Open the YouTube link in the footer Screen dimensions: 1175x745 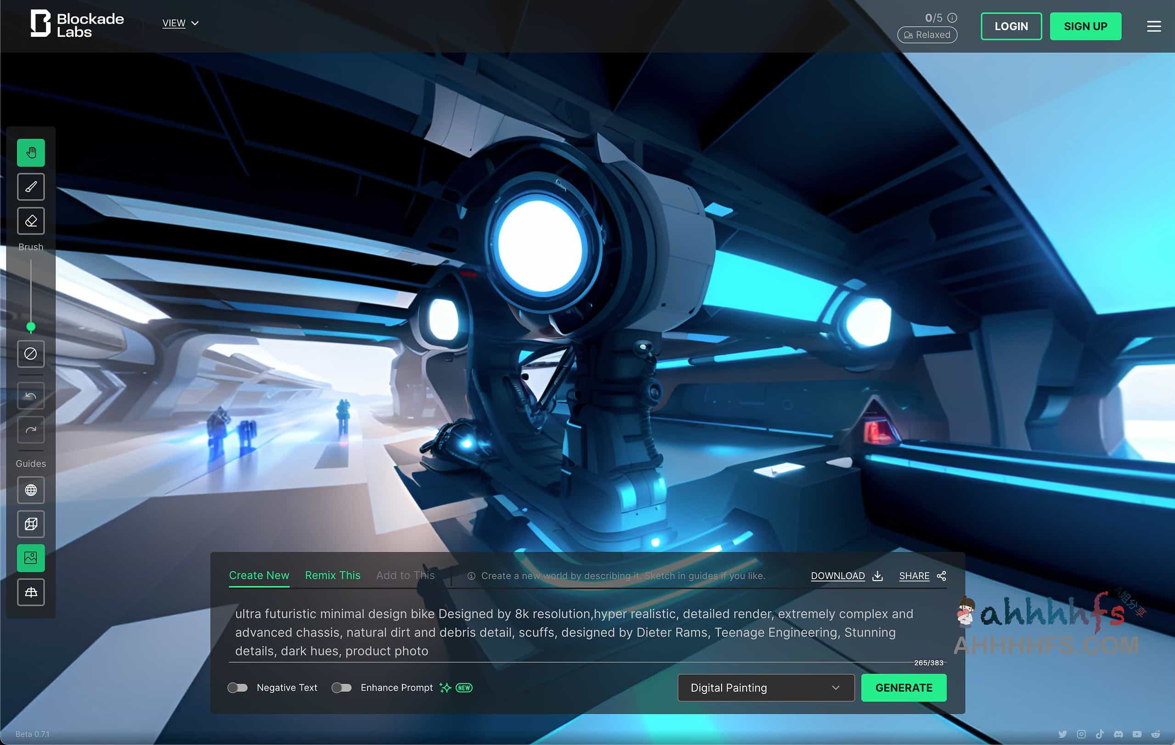[1137, 734]
